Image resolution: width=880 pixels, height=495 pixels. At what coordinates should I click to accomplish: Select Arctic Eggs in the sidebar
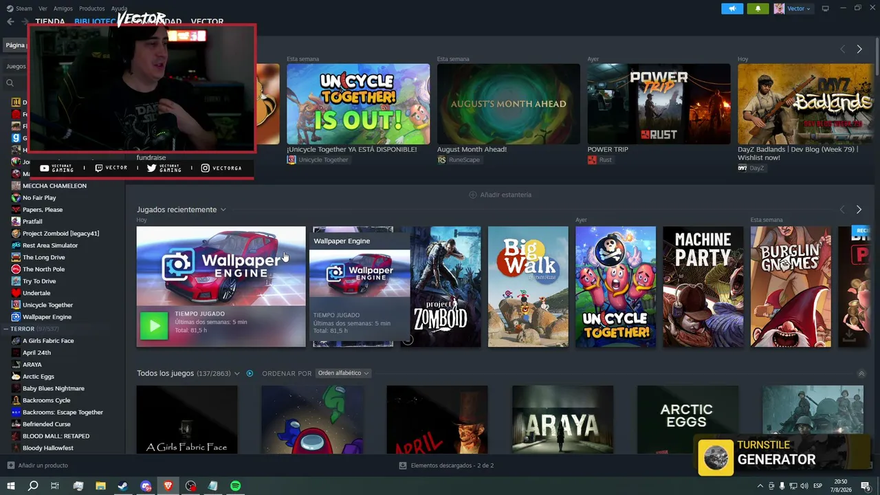point(38,376)
